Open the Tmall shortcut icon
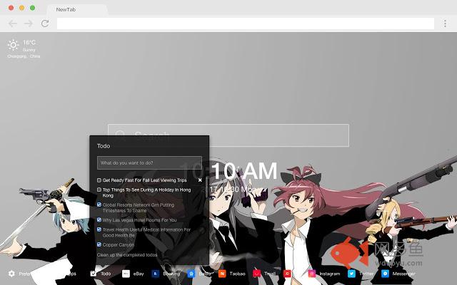The width and height of the screenshot is (457, 285). pos(257,274)
